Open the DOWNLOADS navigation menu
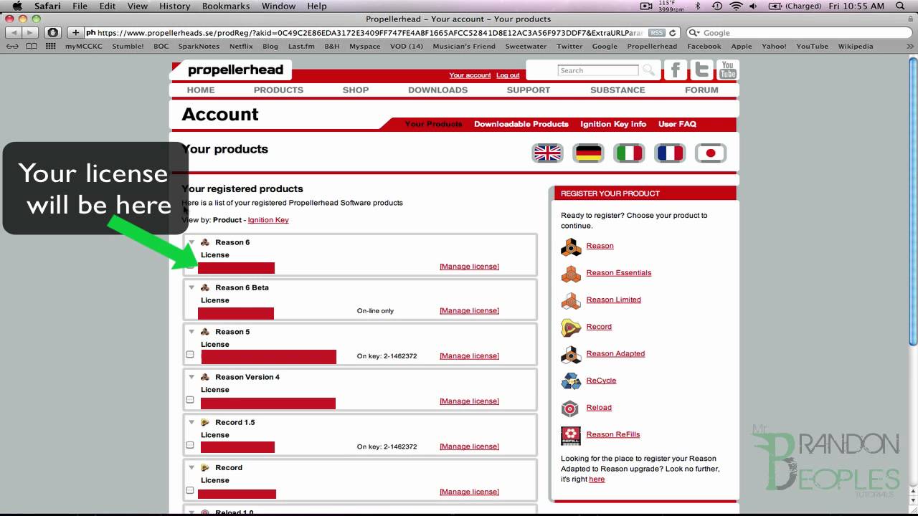This screenshot has height=516, width=918. pos(437,90)
